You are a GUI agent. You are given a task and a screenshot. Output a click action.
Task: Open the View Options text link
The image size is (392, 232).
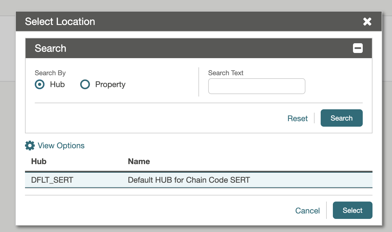61,146
